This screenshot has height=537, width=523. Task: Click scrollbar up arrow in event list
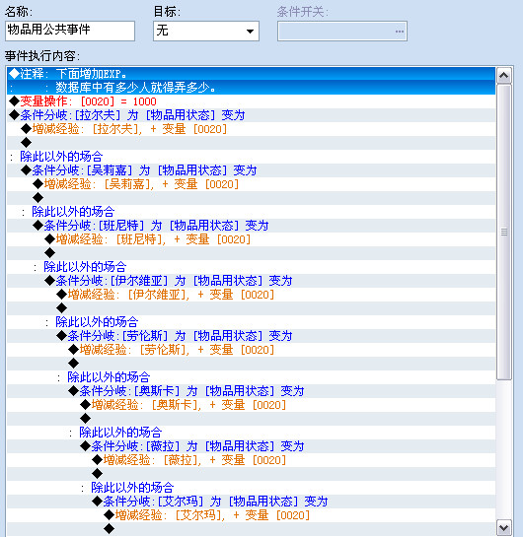pos(504,76)
